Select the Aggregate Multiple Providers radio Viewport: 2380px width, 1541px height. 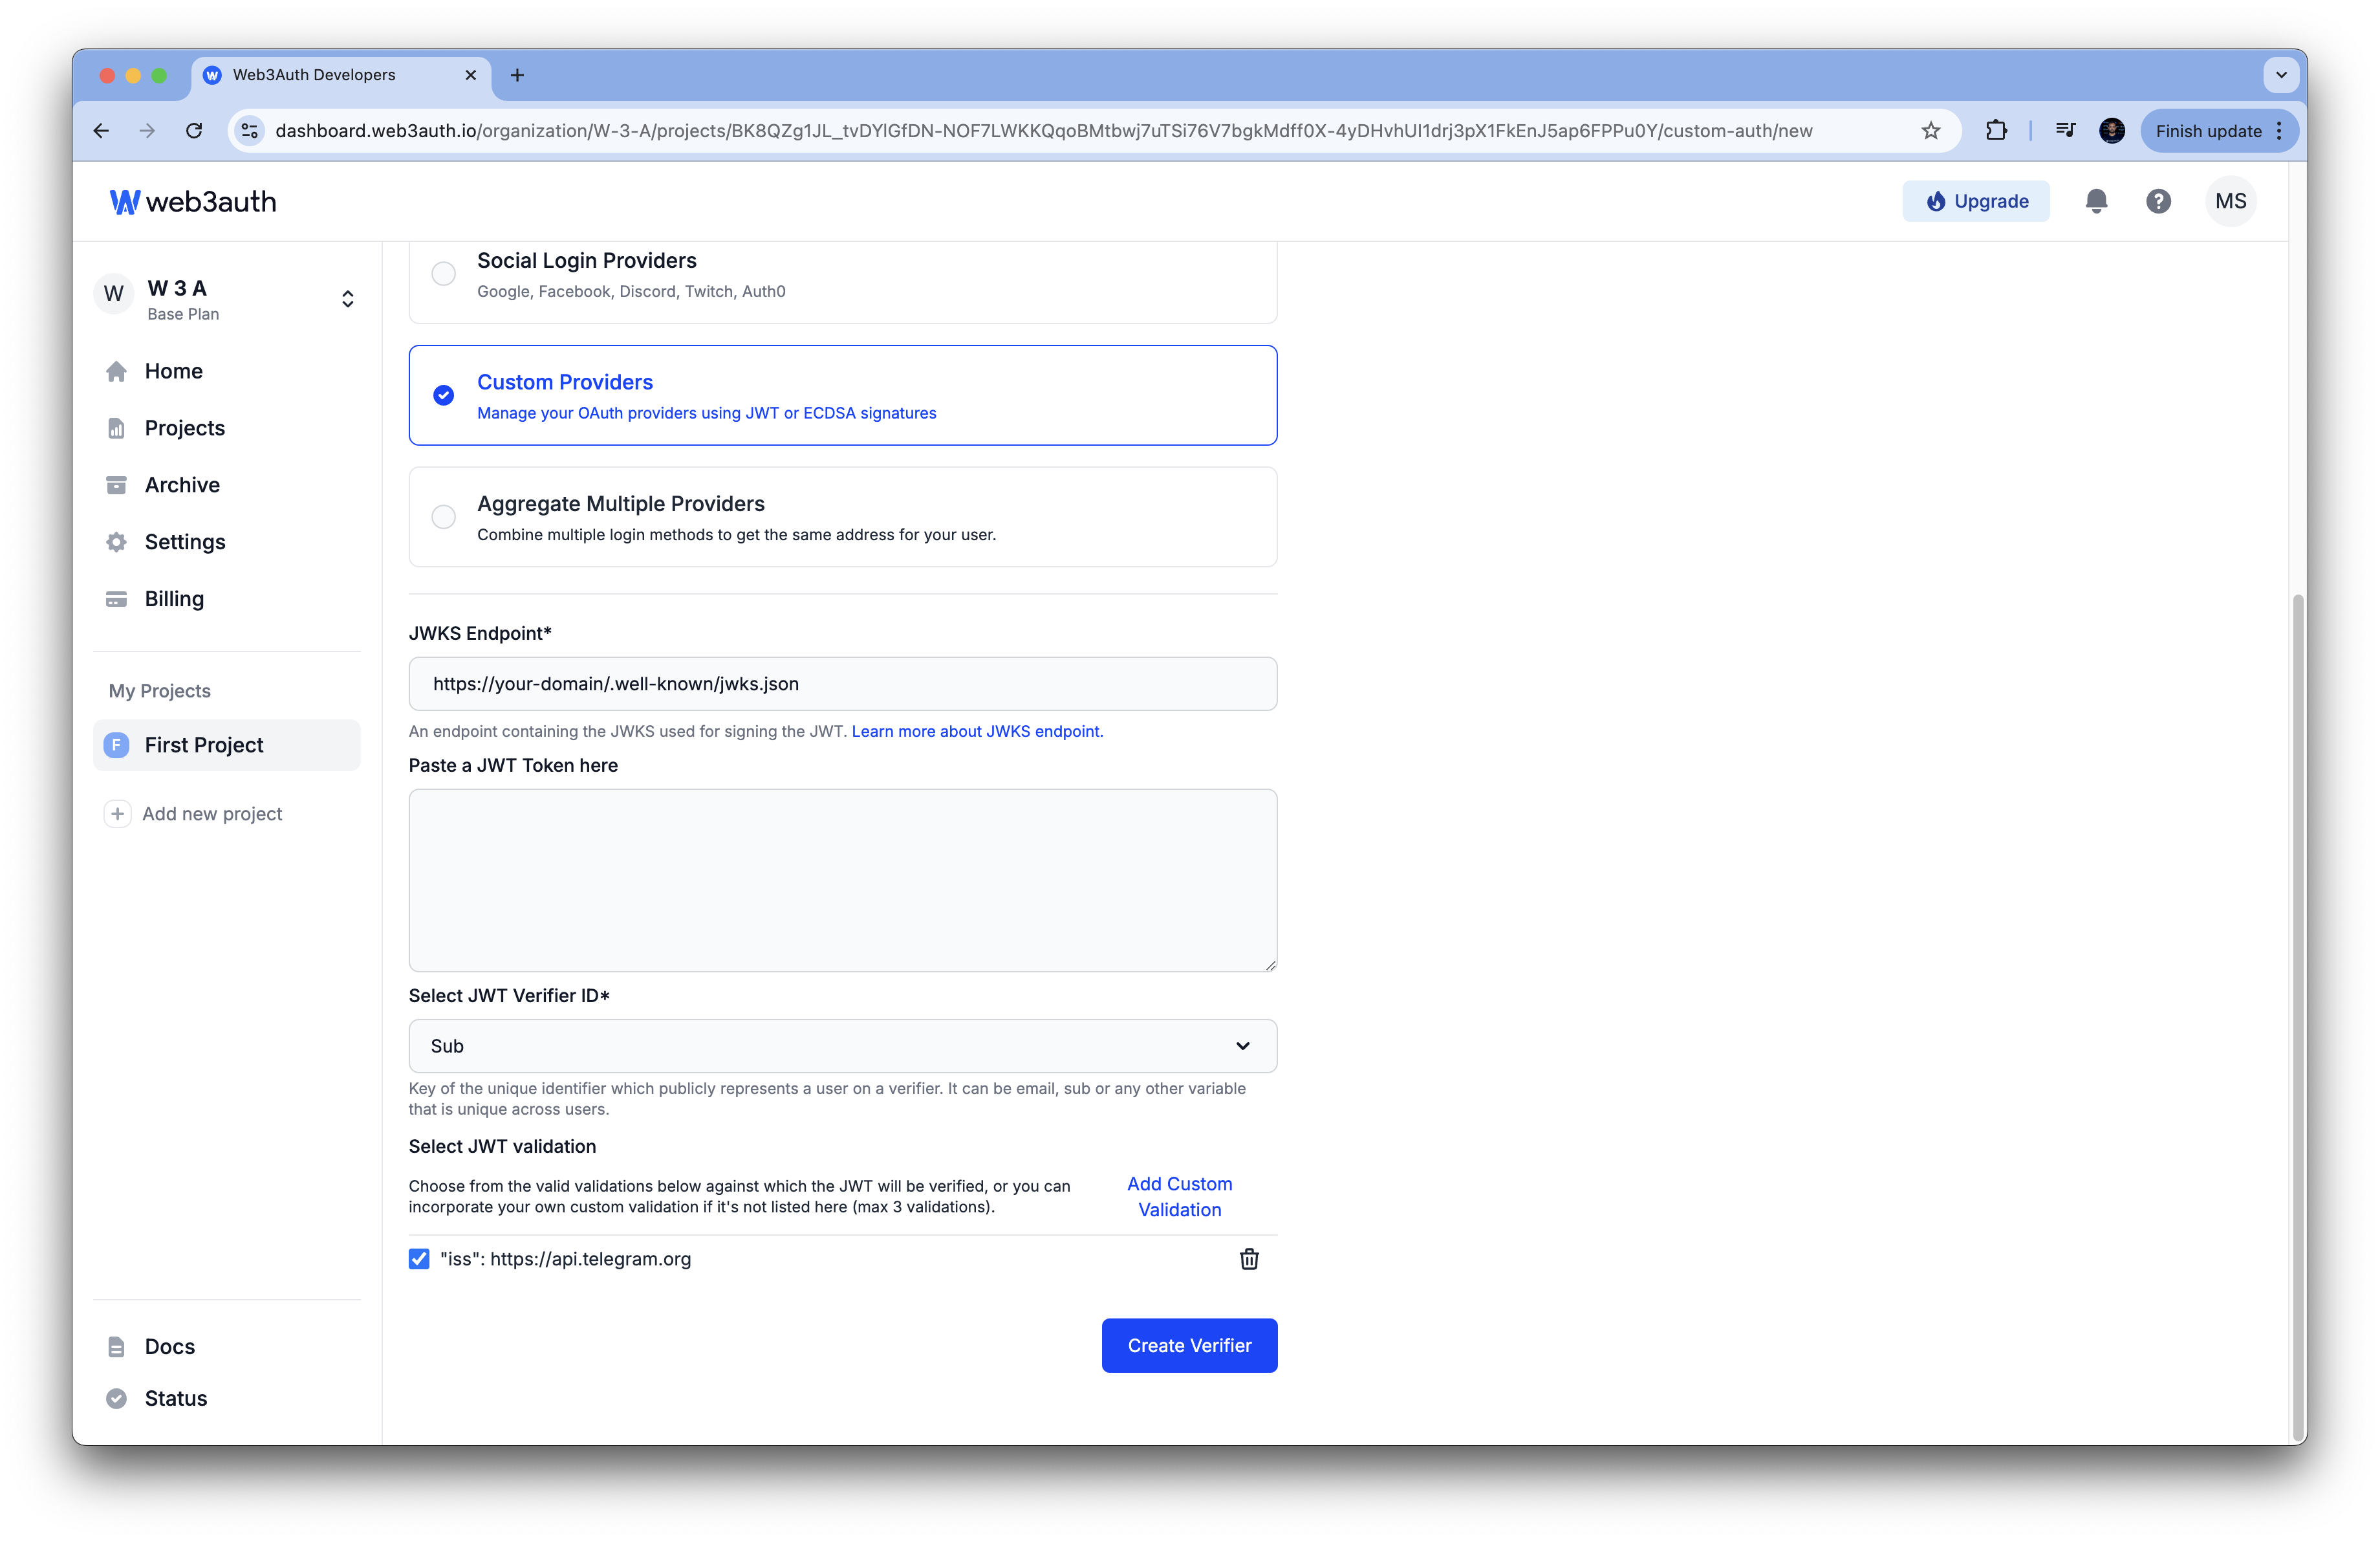pos(443,517)
